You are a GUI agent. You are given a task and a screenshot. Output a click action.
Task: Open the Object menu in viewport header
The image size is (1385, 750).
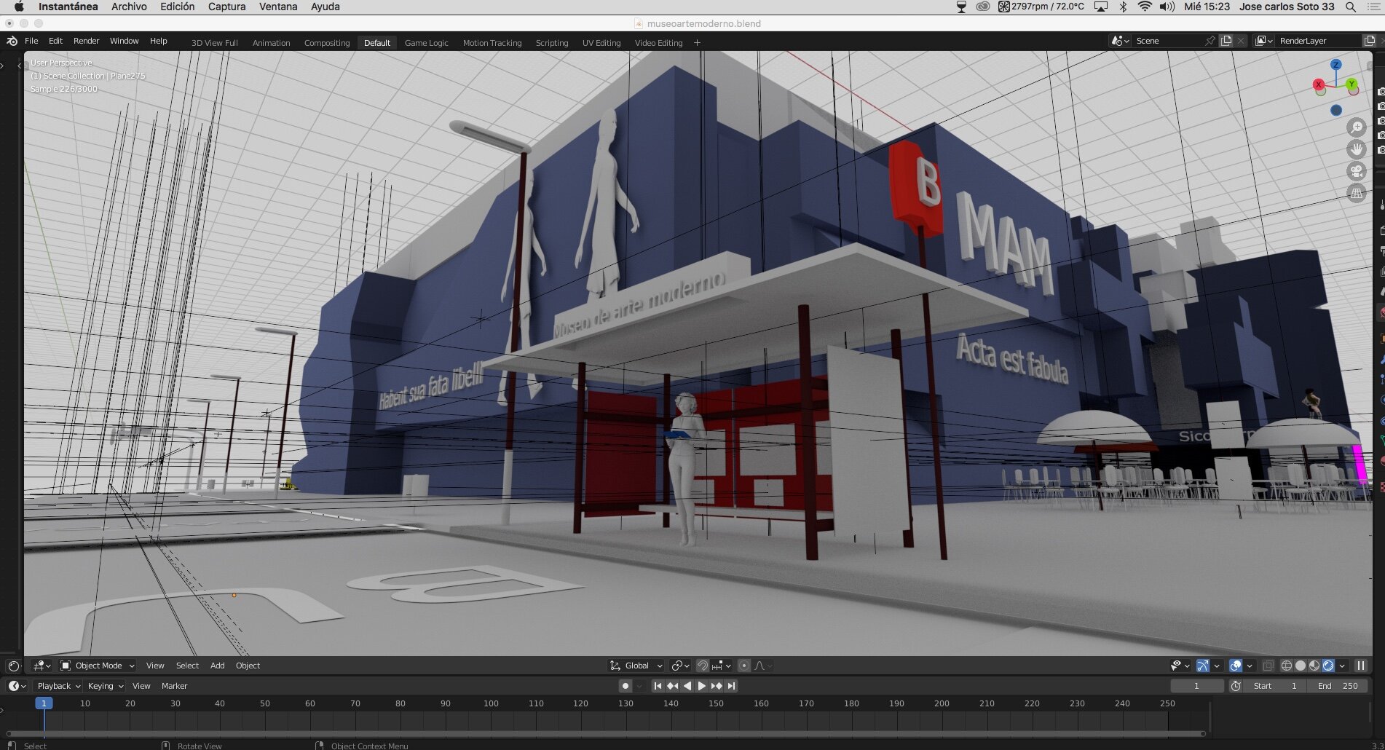pyautogui.click(x=248, y=666)
